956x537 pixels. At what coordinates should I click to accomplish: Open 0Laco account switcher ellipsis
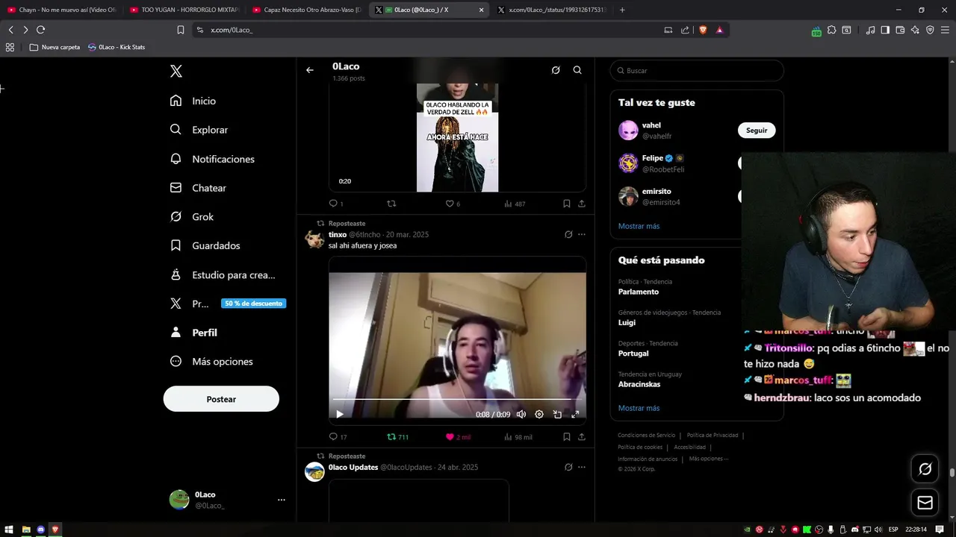coord(282,500)
